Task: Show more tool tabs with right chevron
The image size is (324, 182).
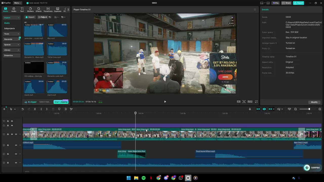Action: point(68,10)
